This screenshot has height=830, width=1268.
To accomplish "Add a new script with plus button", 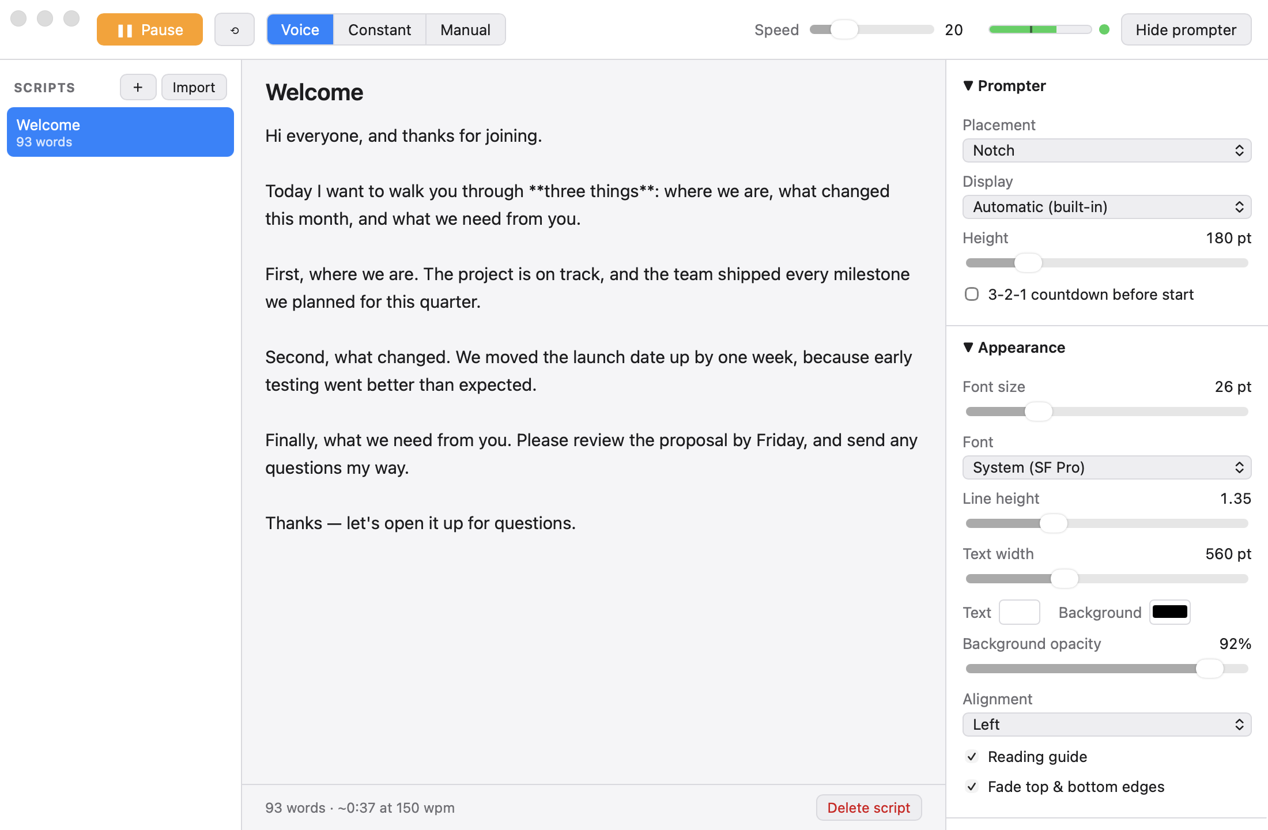I will [138, 87].
